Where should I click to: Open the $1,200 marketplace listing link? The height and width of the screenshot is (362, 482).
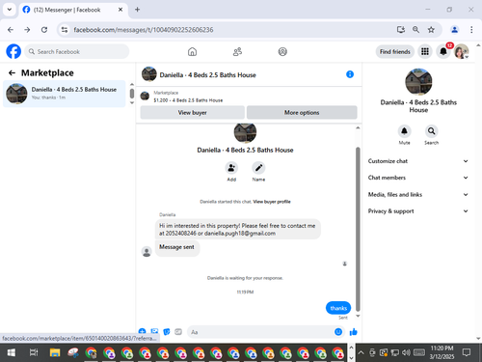[188, 100]
